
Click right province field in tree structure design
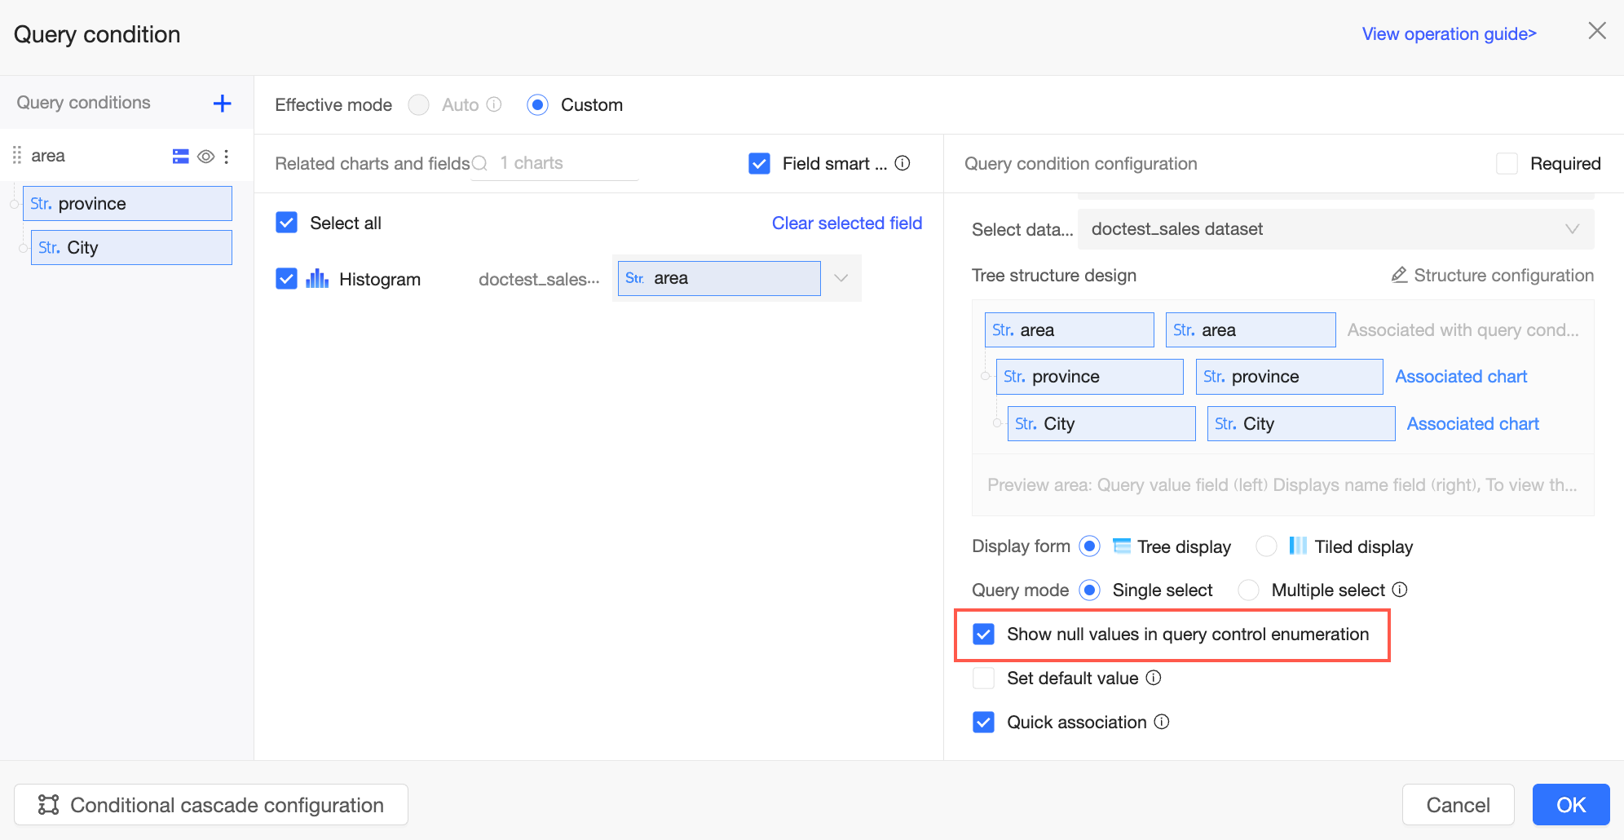click(1289, 377)
